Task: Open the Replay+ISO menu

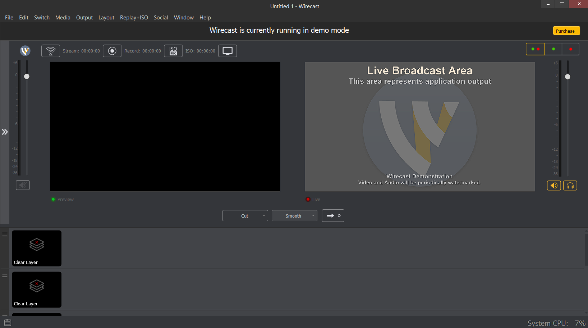Action: click(134, 18)
